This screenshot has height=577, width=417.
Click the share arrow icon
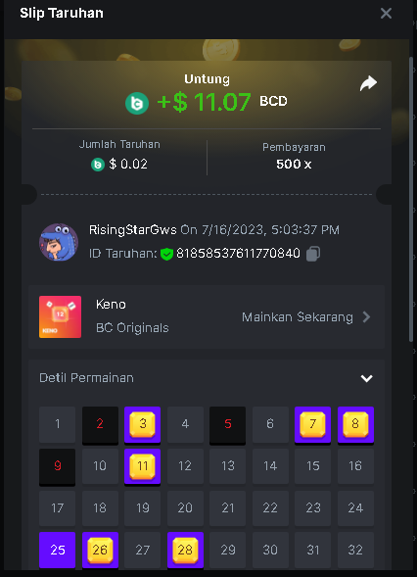tap(368, 83)
